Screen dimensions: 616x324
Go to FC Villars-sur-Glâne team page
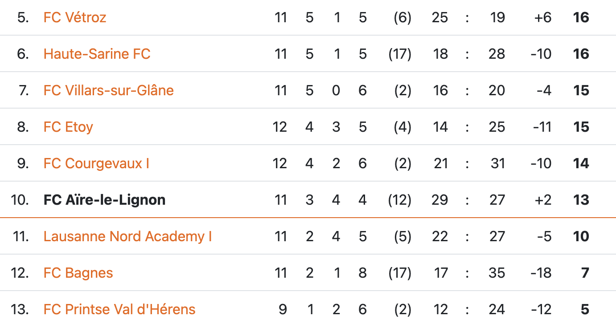[x=108, y=90]
